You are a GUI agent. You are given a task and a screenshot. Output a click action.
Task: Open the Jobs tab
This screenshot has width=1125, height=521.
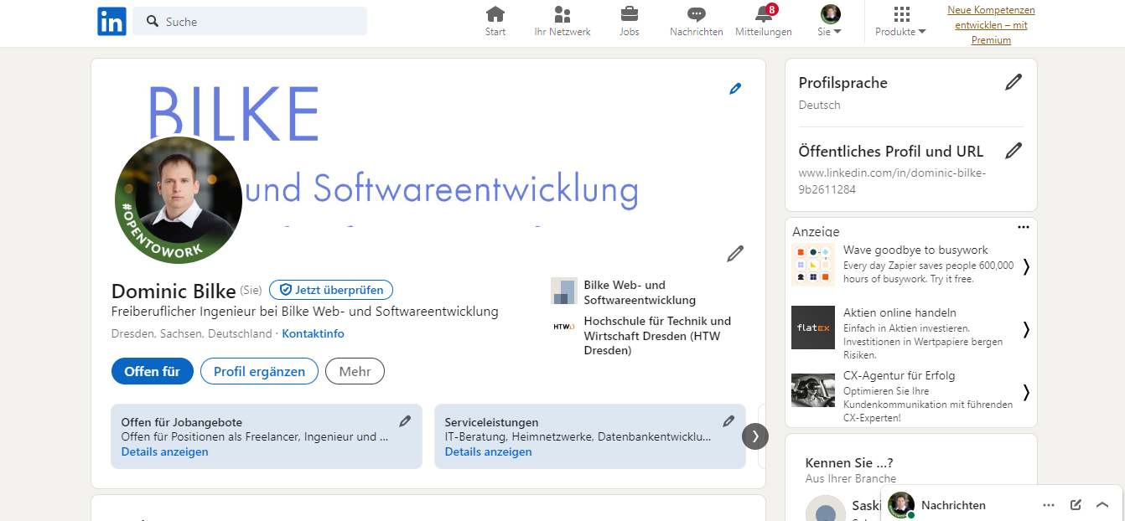pyautogui.click(x=629, y=22)
